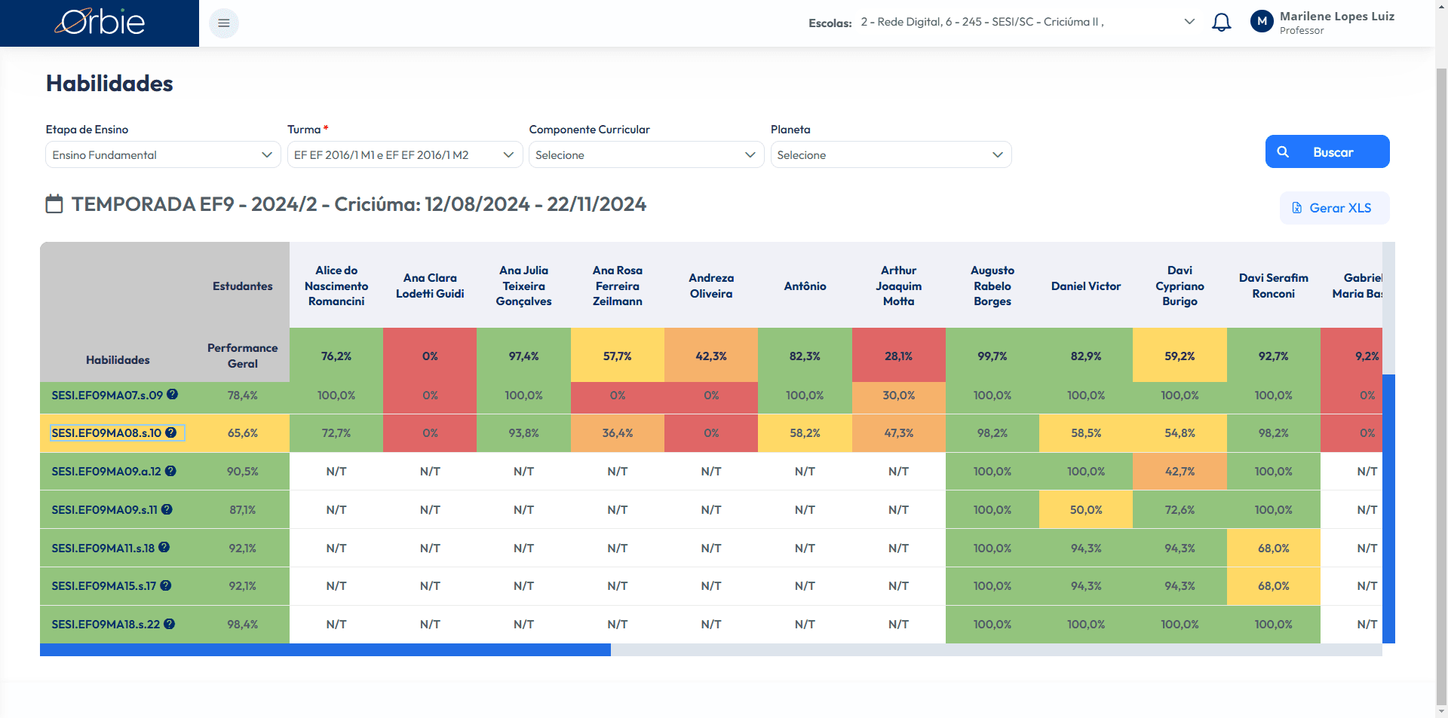Viewport: 1448px width, 718px height.
Task: Click Davi Cypriano Burigo column header
Action: [x=1180, y=286]
